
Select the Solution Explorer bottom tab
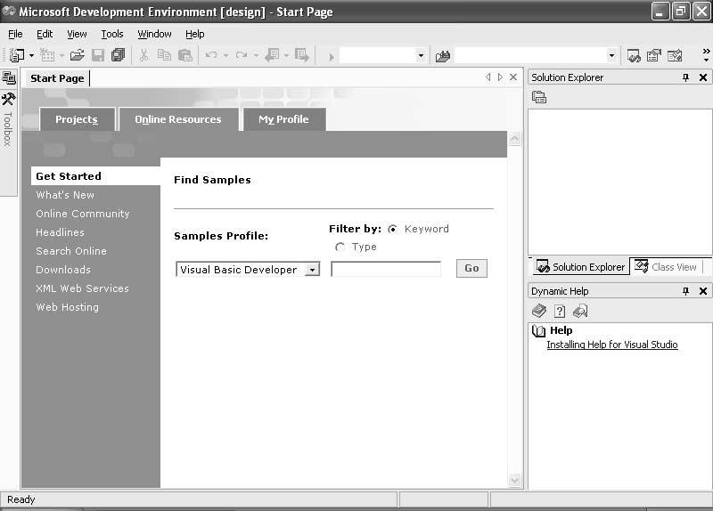point(581,267)
